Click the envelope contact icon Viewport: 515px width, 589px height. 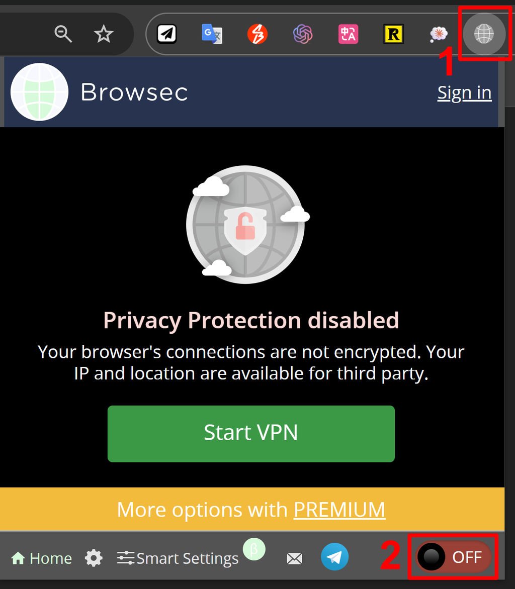[x=294, y=558]
